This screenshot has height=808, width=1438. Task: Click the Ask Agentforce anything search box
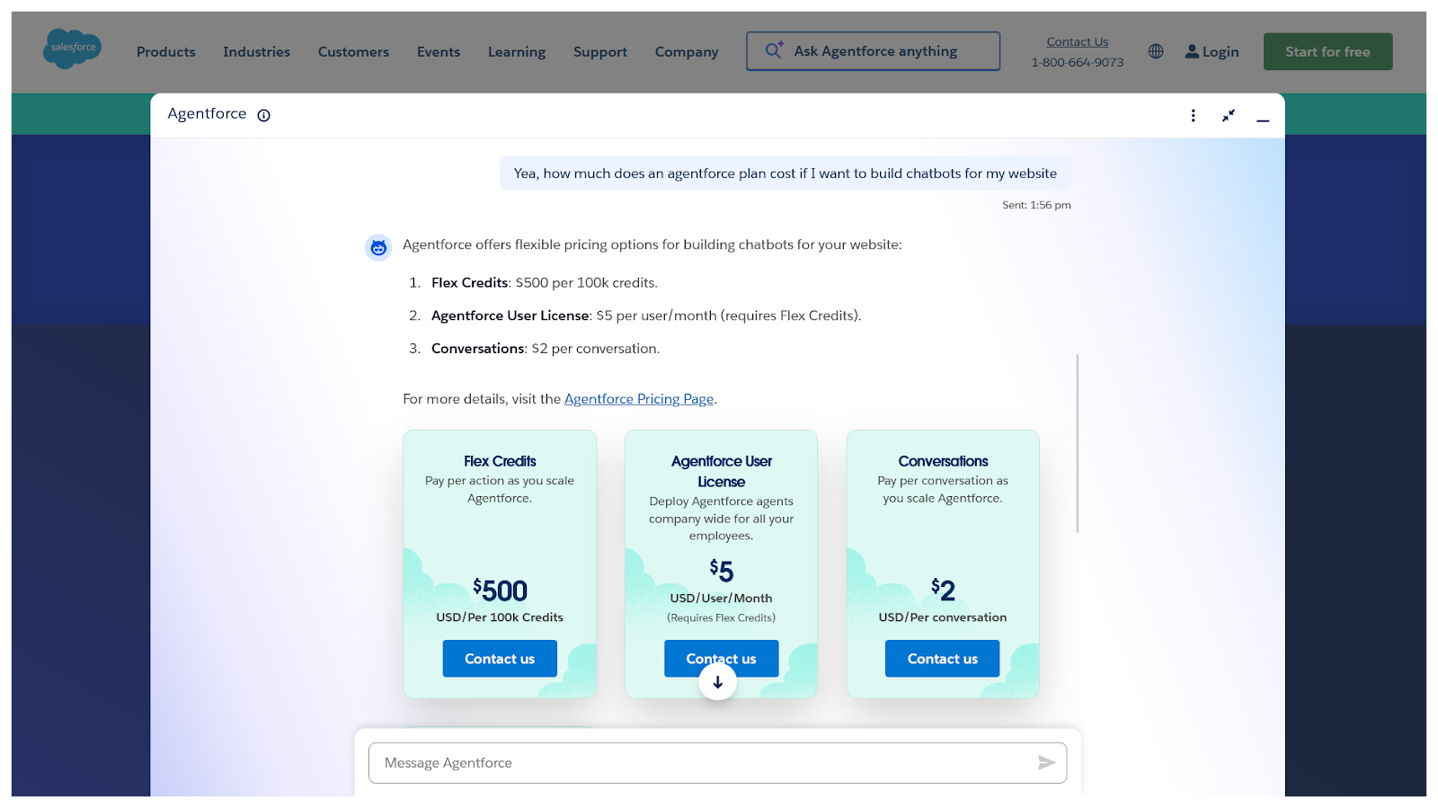coord(873,51)
